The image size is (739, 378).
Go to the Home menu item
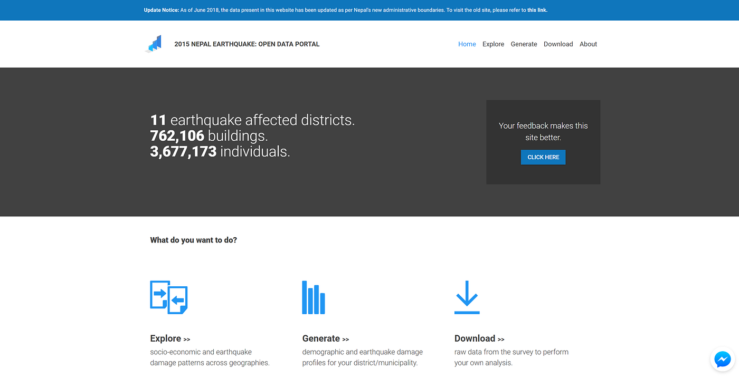(467, 44)
